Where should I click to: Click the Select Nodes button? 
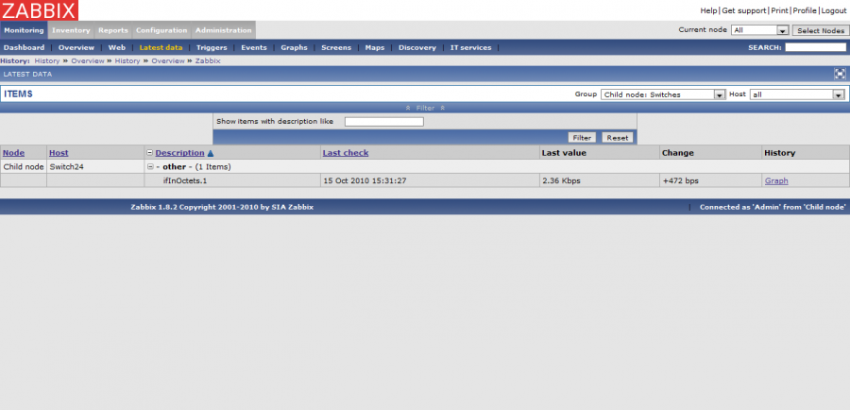(821, 30)
